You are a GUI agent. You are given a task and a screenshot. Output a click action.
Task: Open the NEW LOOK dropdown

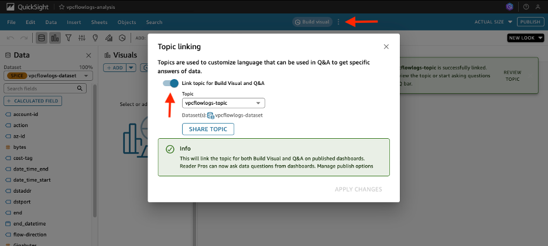[x=526, y=37]
